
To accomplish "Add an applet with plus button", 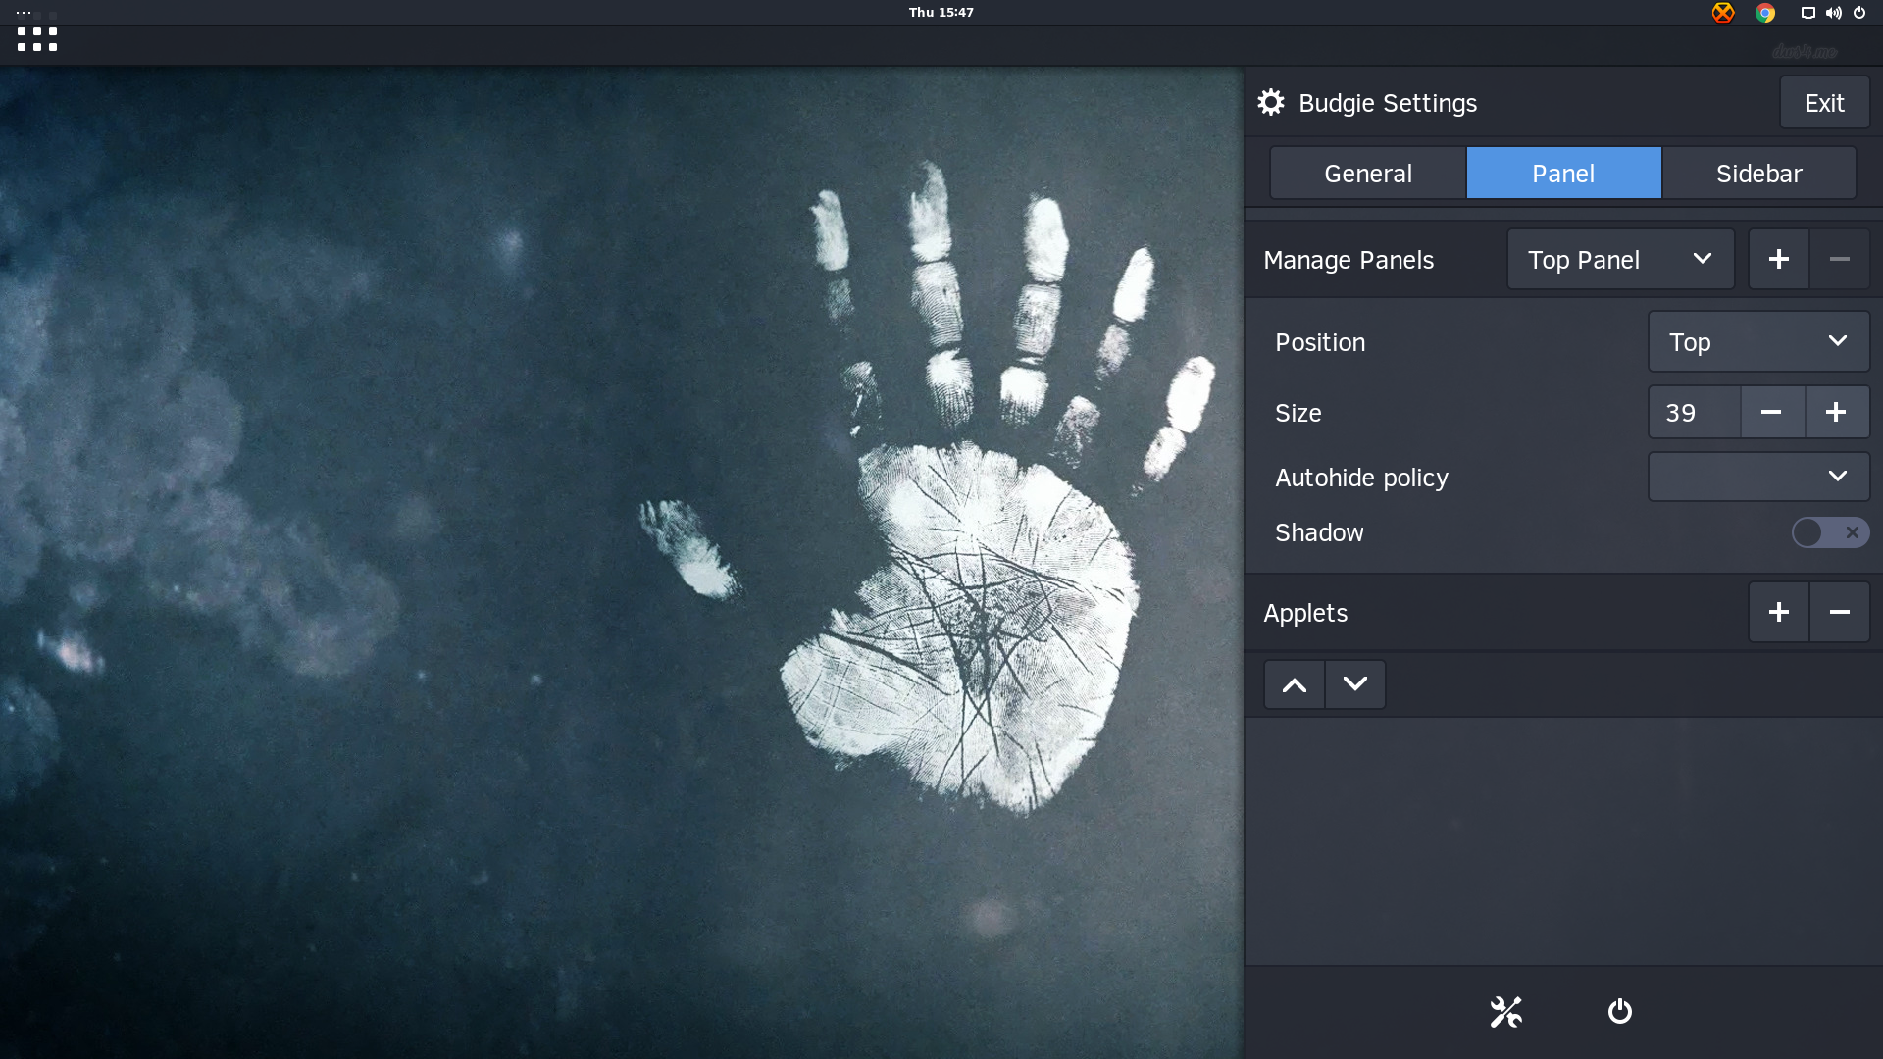I will pyautogui.click(x=1779, y=612).
